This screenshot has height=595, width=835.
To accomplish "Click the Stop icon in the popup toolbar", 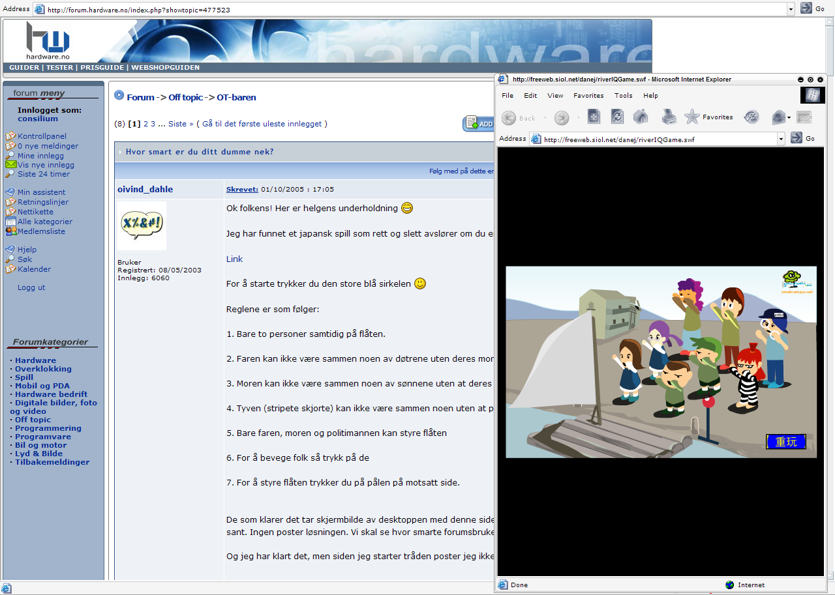I will (594, 117).
